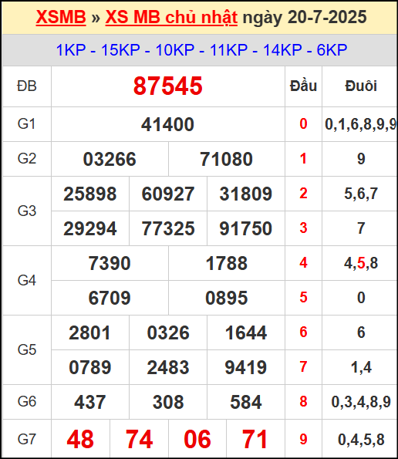The image size is (398, 459).
Task: Select the red G7 number 48
Action: (80, 440)
